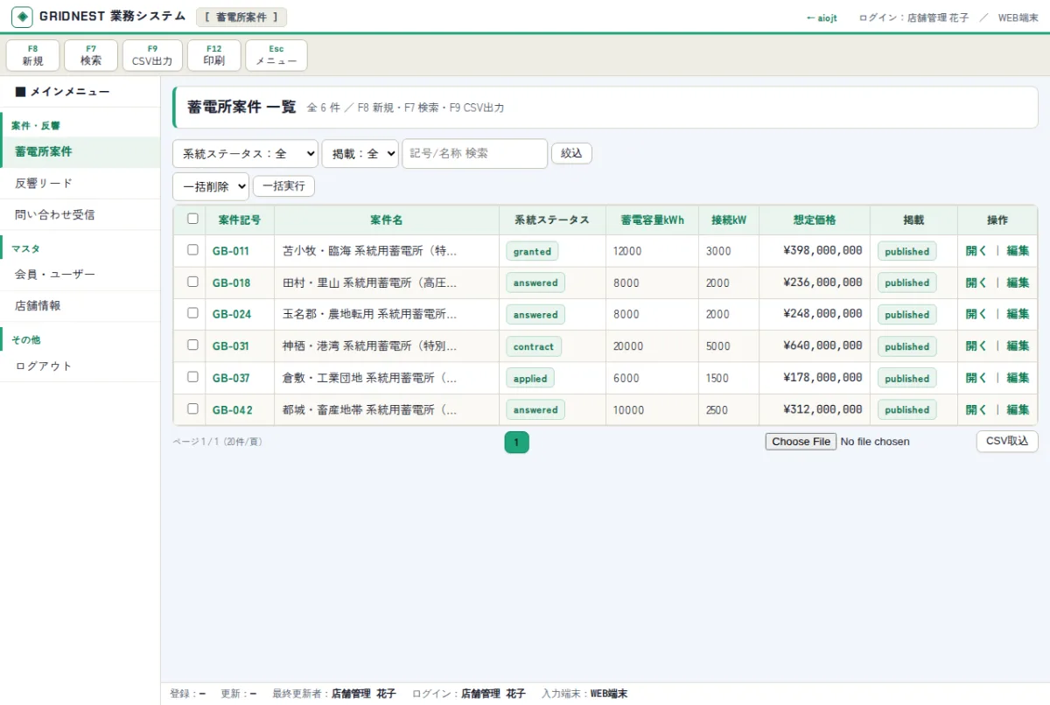The width and height of the screenshot is (1050, 705).
Task: Click the CSV取込 import button
Action: pyautogui.click(x=1007, y=442)
